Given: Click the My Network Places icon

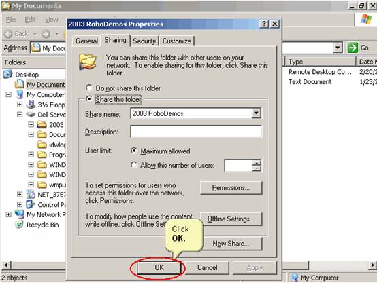Looking at the screenshot, I should click(x=20, y=214).
